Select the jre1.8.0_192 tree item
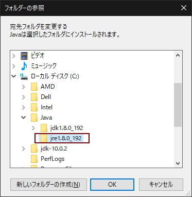The width and height of the screenshot is (192, 197). click(61, 138)
